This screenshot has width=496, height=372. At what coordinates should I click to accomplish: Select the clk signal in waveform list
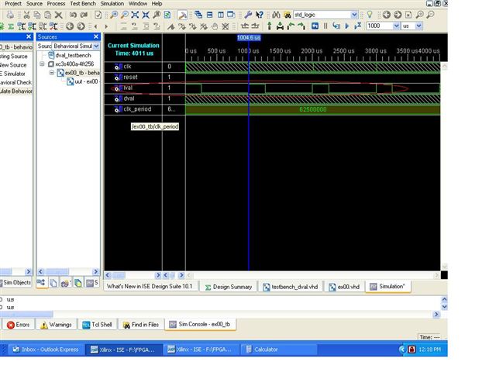[129, 67]
